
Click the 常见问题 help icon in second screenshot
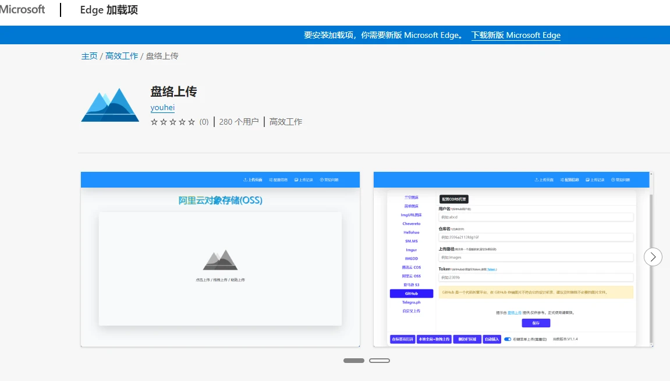coord(612,179)
